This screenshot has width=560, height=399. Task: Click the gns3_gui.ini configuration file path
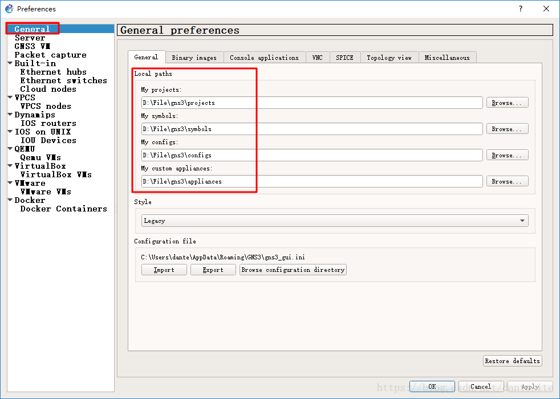223,257
